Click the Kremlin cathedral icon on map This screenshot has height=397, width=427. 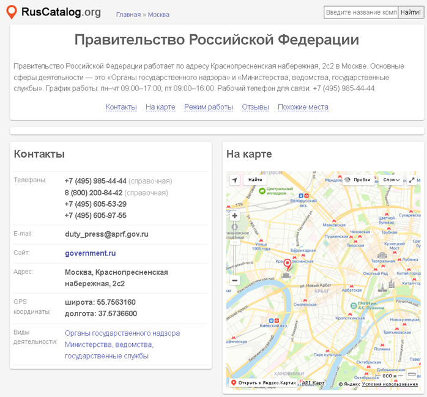pos(392,284)
